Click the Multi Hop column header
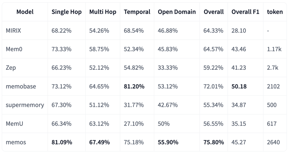This screenshot has width=298, height=154. pos(103,12)
